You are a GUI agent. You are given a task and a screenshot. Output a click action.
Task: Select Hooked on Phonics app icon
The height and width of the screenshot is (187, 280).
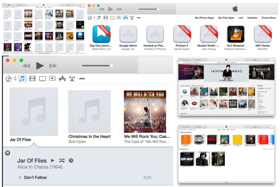pos(155,34)
